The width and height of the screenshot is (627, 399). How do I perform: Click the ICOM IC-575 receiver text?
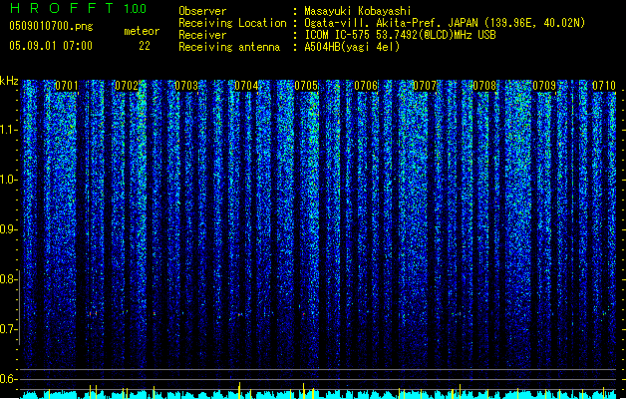coord(400,35)
